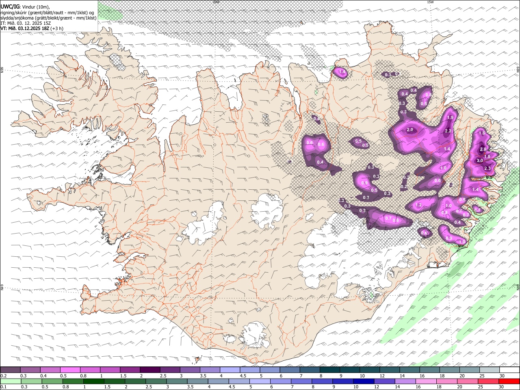Click the white 30 swatch ending the upper legend

point(509,370)
